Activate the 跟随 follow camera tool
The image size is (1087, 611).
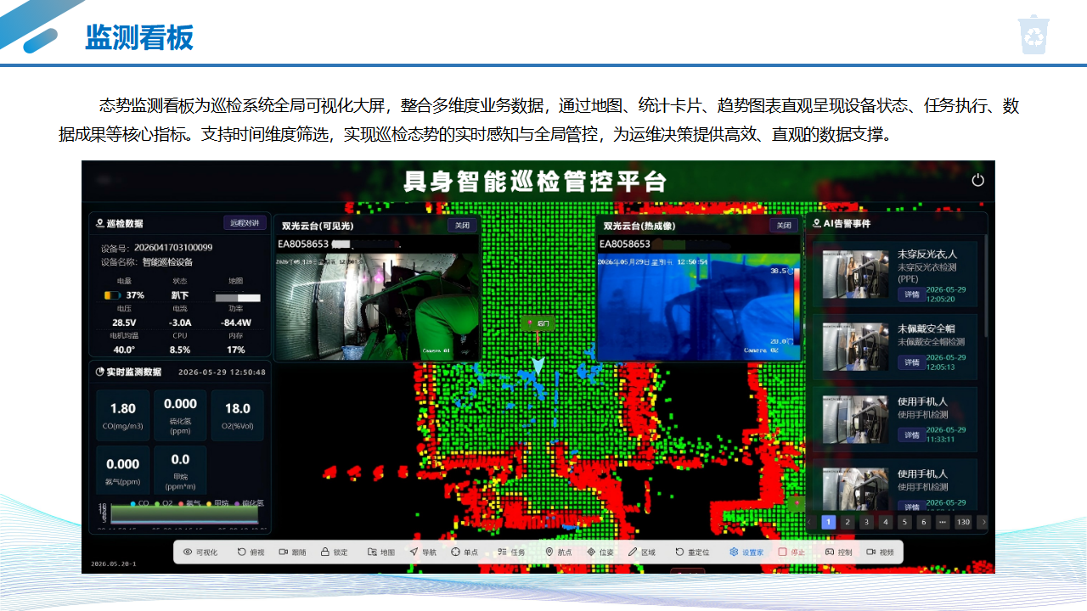coord(292,552)
